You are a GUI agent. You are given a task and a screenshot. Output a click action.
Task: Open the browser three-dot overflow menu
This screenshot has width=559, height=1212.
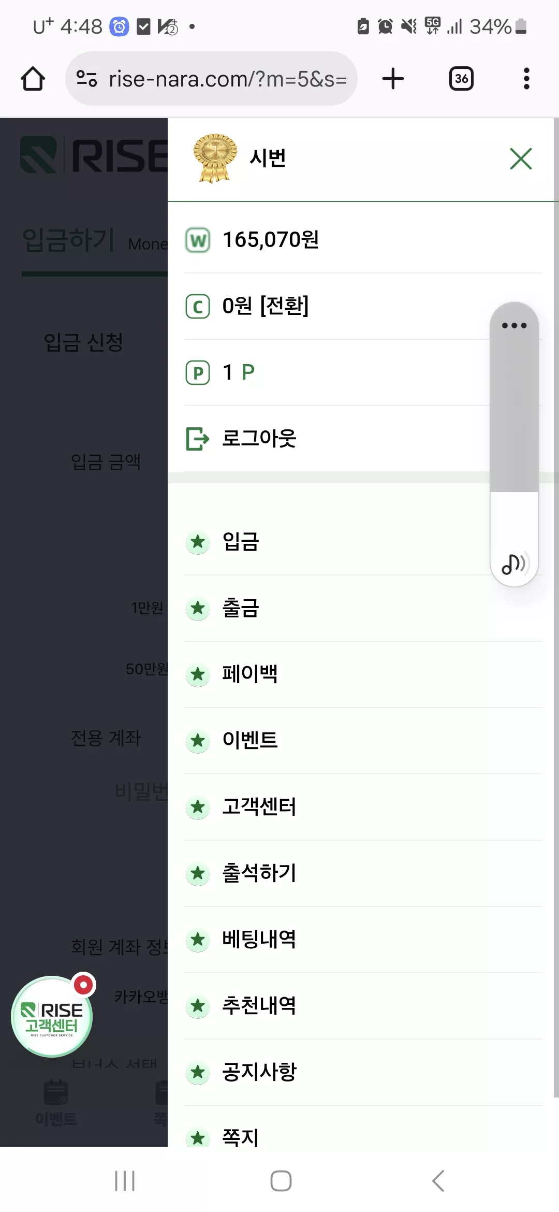[x=526, y=79]
